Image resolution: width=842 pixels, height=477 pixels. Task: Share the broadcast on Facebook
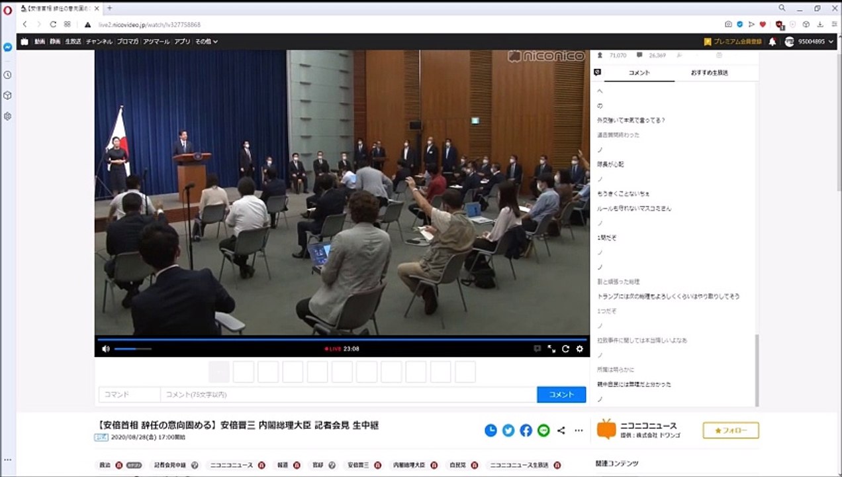(x=526, y=430)
